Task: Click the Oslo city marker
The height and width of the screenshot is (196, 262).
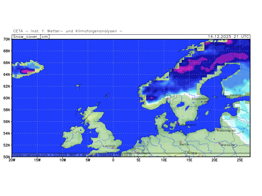Action: pyautogui.click(x=168, y=98)
